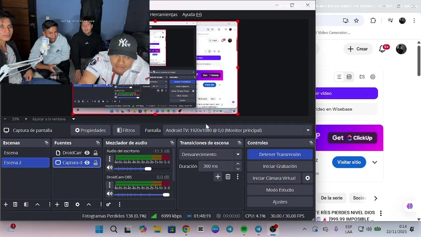Hide the Captura de pantalla source eye
Screen dimensions: 421x237
(x=87, y=163)
